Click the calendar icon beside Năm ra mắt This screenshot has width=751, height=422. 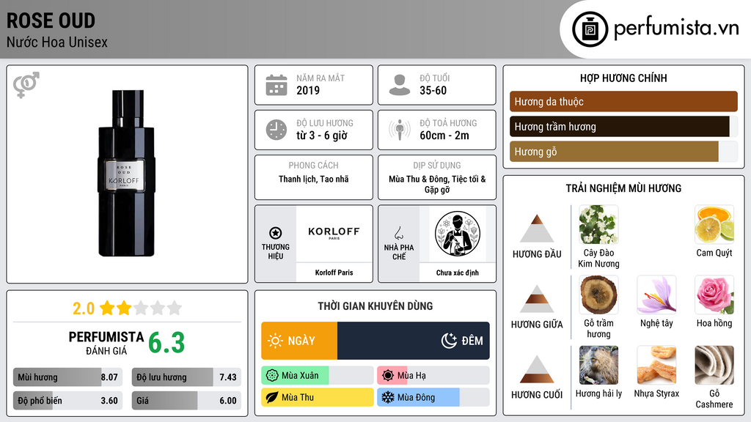point(276,85)
